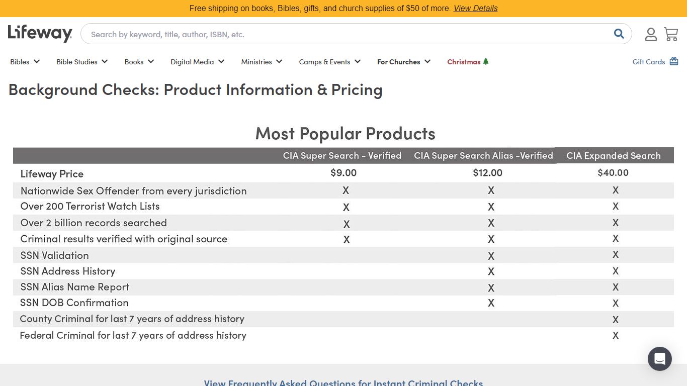Click the free shipping banner text
The width and height of the screenshot is (687, 386).
click(320, 9)
